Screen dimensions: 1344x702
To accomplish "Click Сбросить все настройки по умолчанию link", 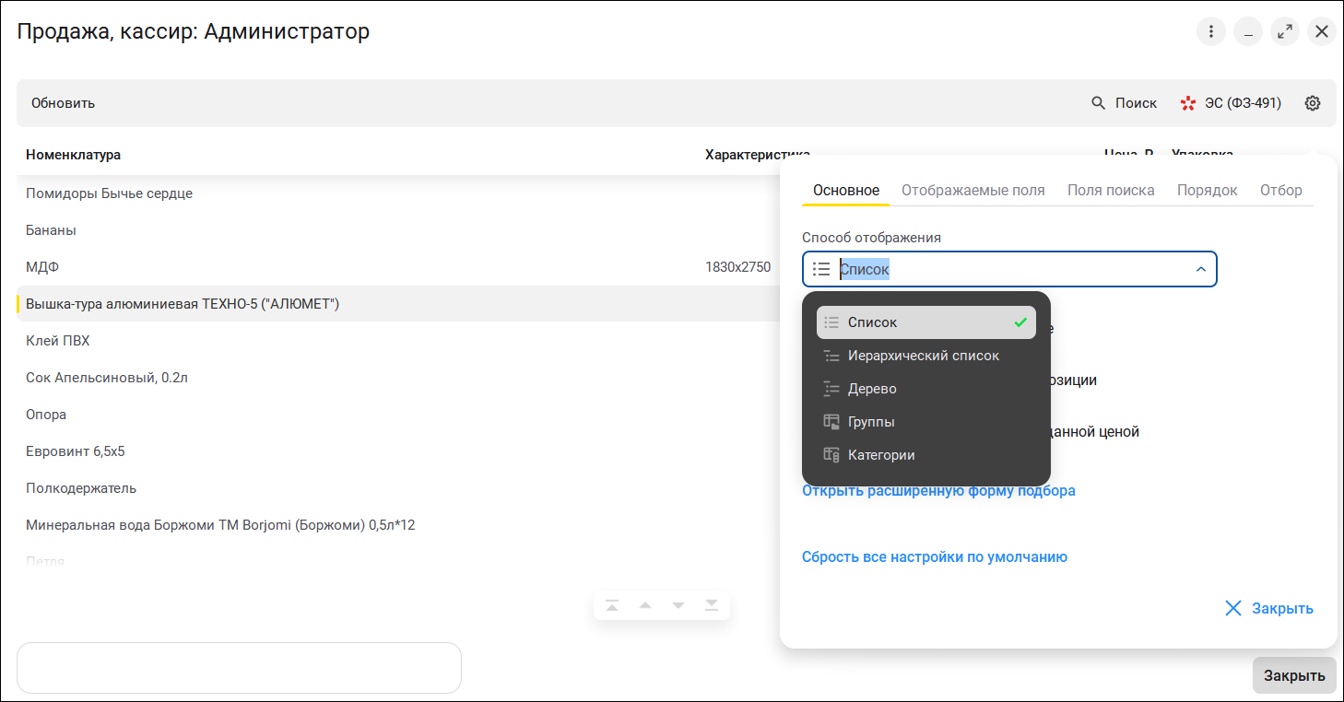I will pyautogui.click(x=934, y=556).
